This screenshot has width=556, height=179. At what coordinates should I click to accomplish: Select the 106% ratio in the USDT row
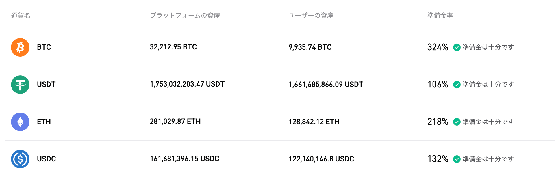pyautogui.click(x=438, y=84)
